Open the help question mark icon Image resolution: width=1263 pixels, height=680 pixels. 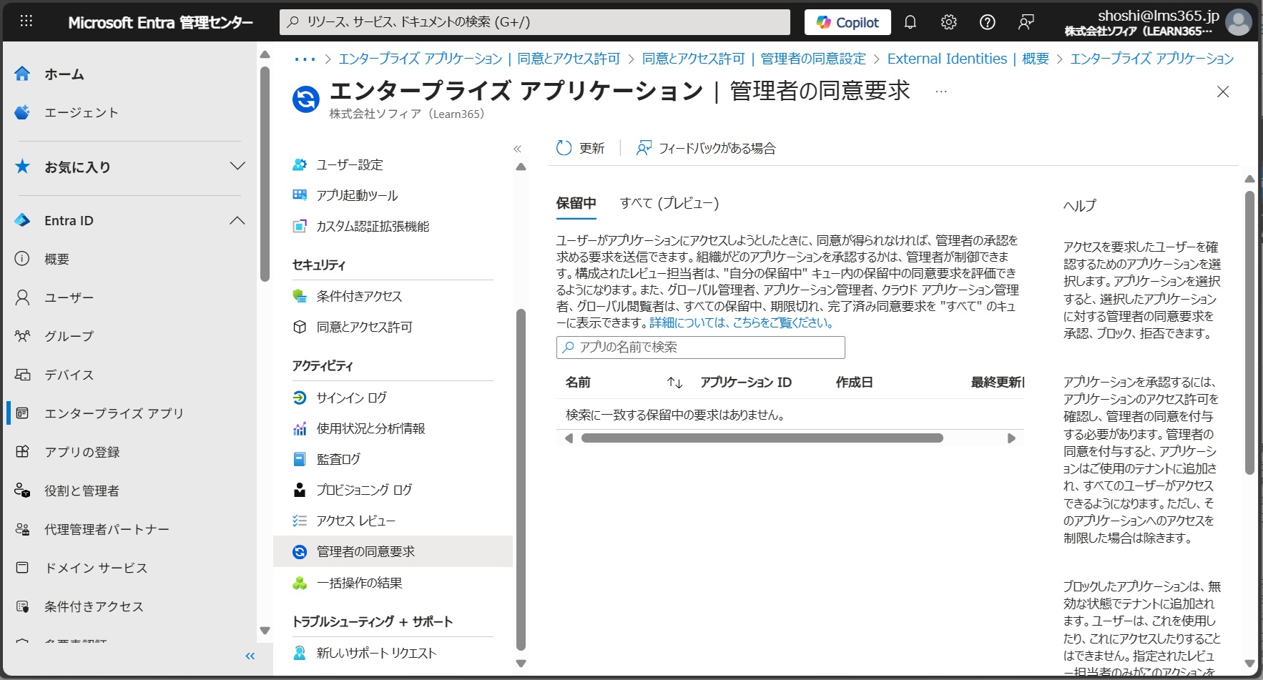coord(988,22)
